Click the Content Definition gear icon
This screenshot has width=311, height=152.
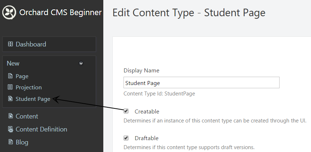pos(10,129)
